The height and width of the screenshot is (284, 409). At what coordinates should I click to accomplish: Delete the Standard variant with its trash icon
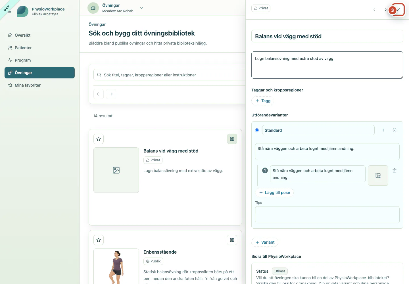(395, 130)
